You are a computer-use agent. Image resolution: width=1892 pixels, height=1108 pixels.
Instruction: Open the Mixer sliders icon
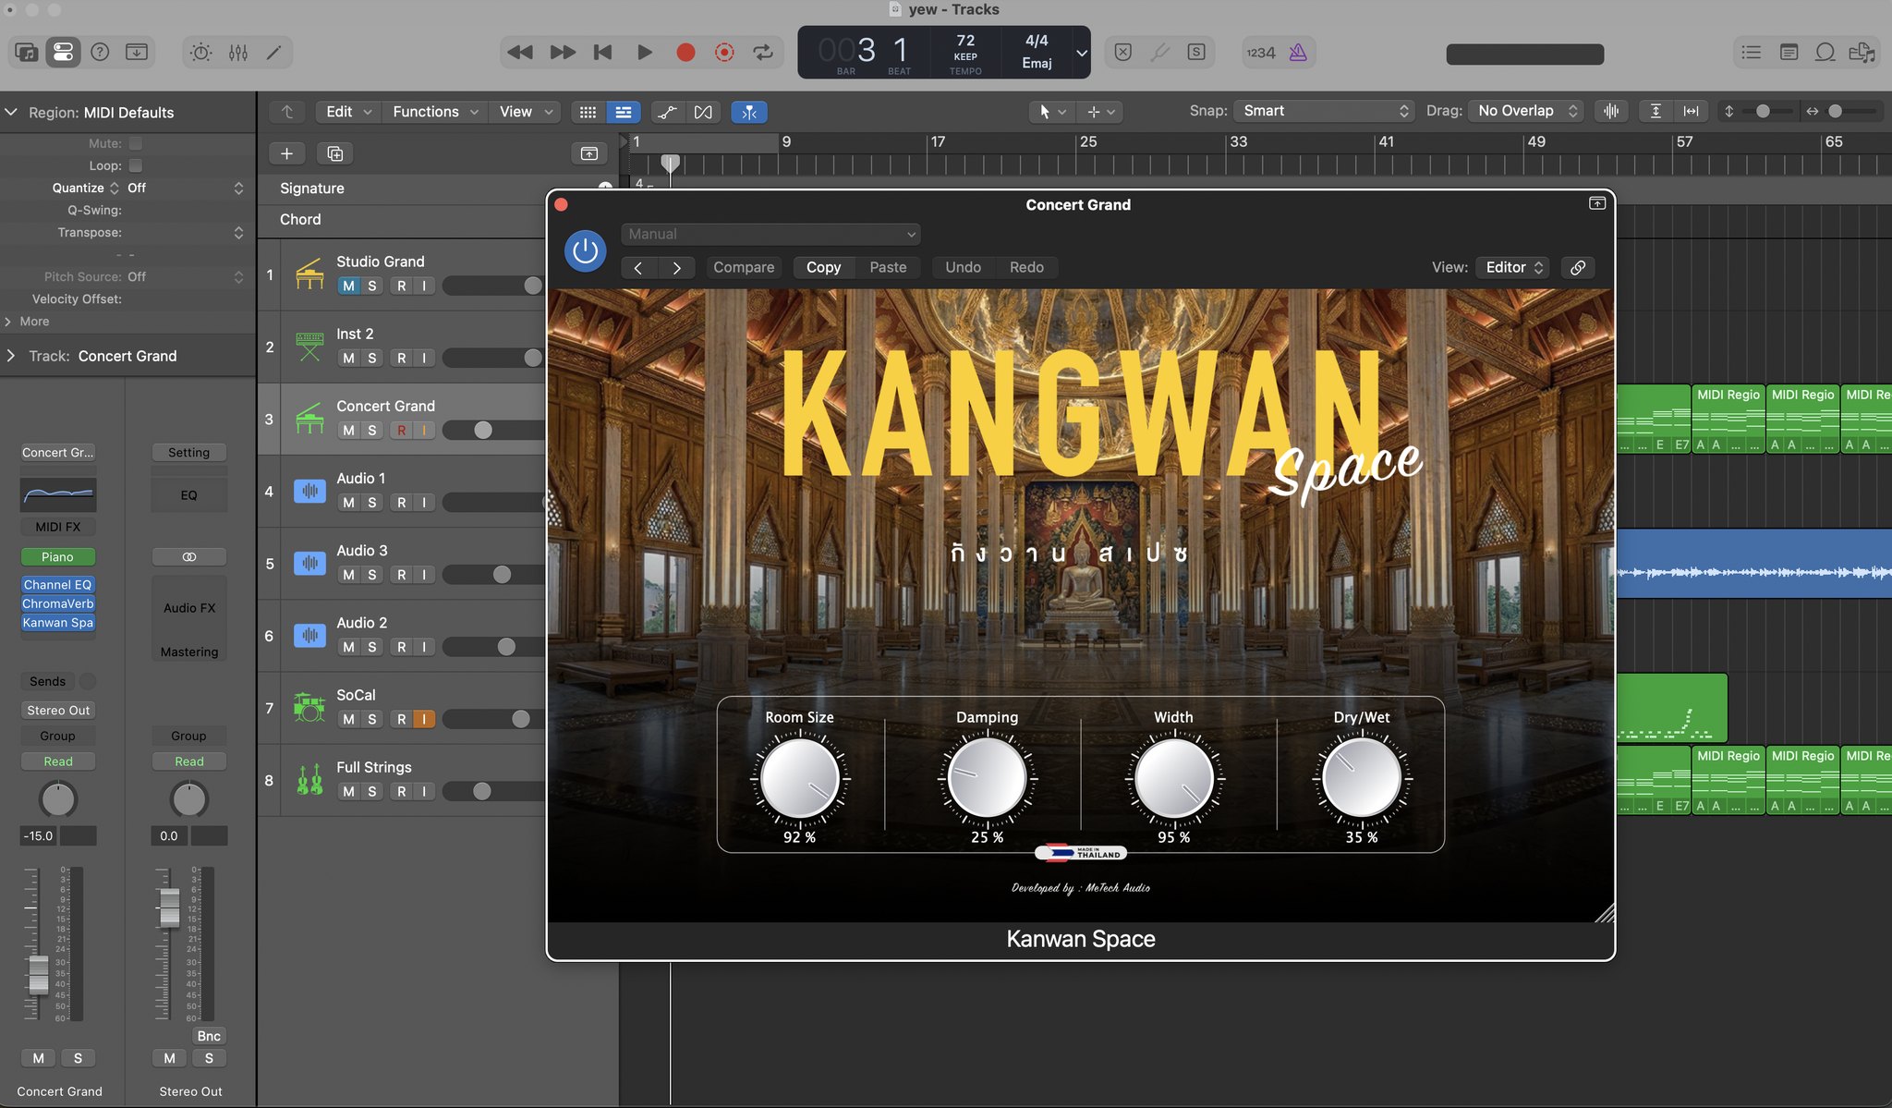click(x=237, y=53)
